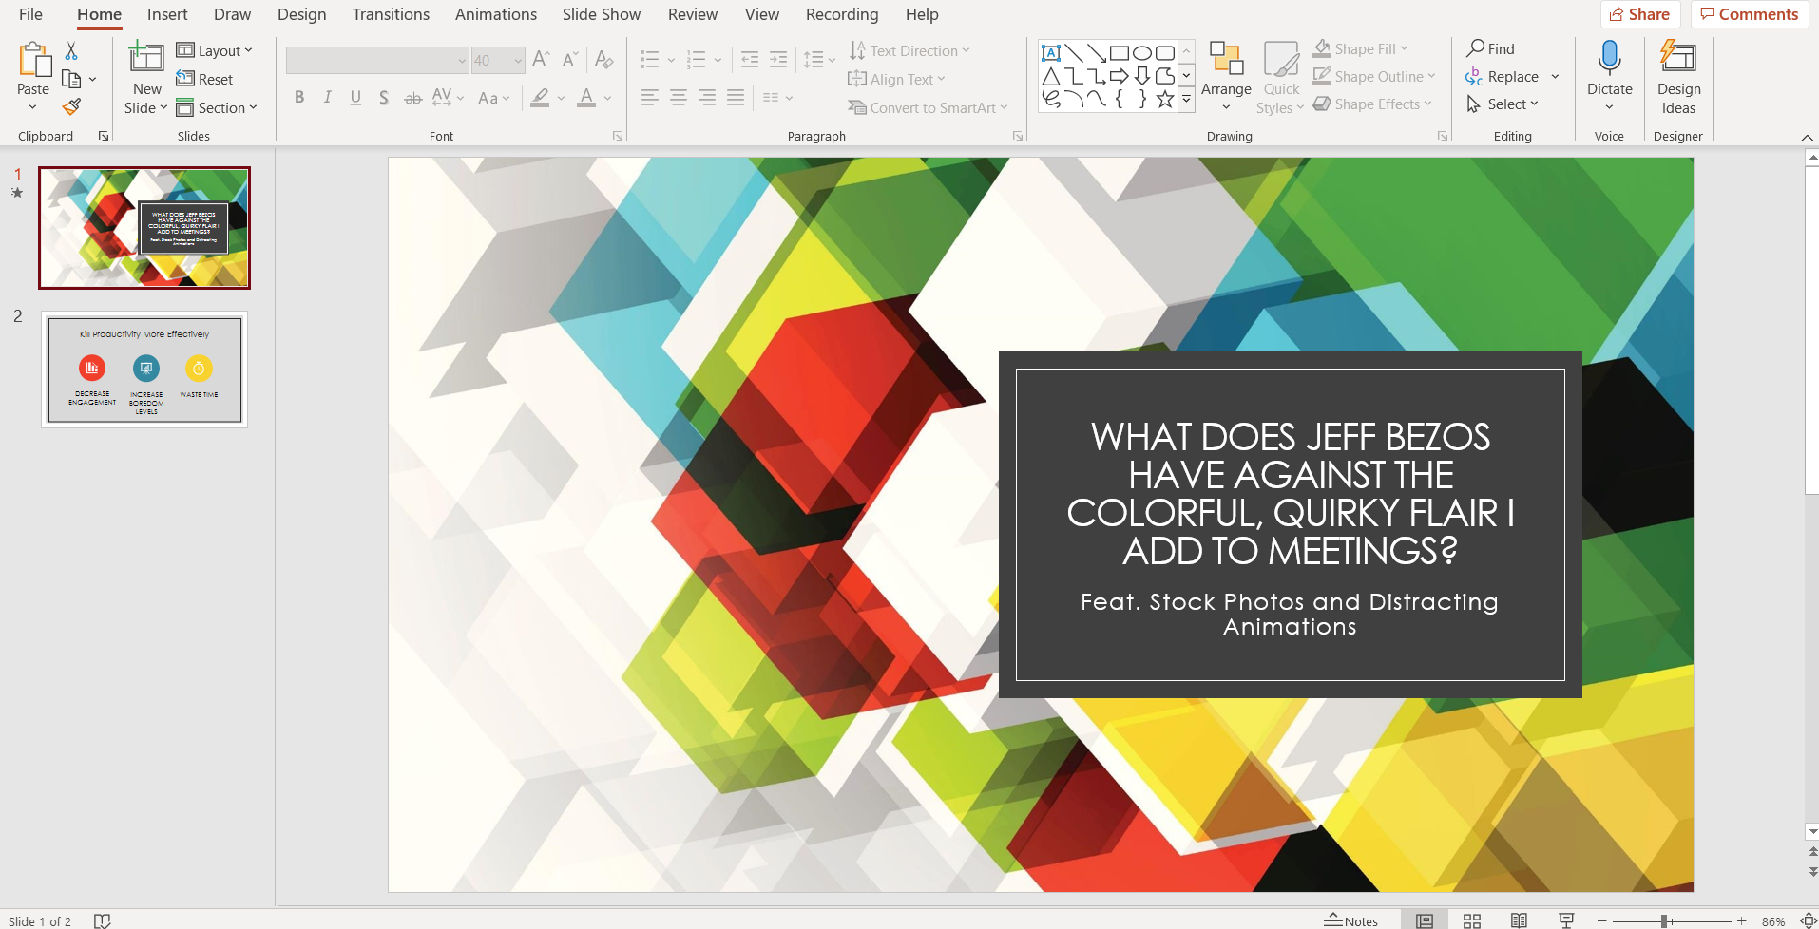Screen dimensions: 1819x929
Task: Clear all formatting icon
Action: coord(603,60)
